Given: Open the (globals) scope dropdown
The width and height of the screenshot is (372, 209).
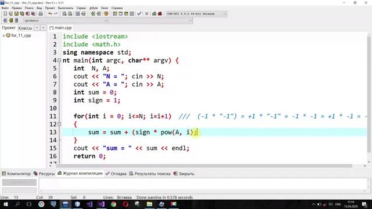Looking at the screenshot, I should pyautogui.click(x=65, y=21).
